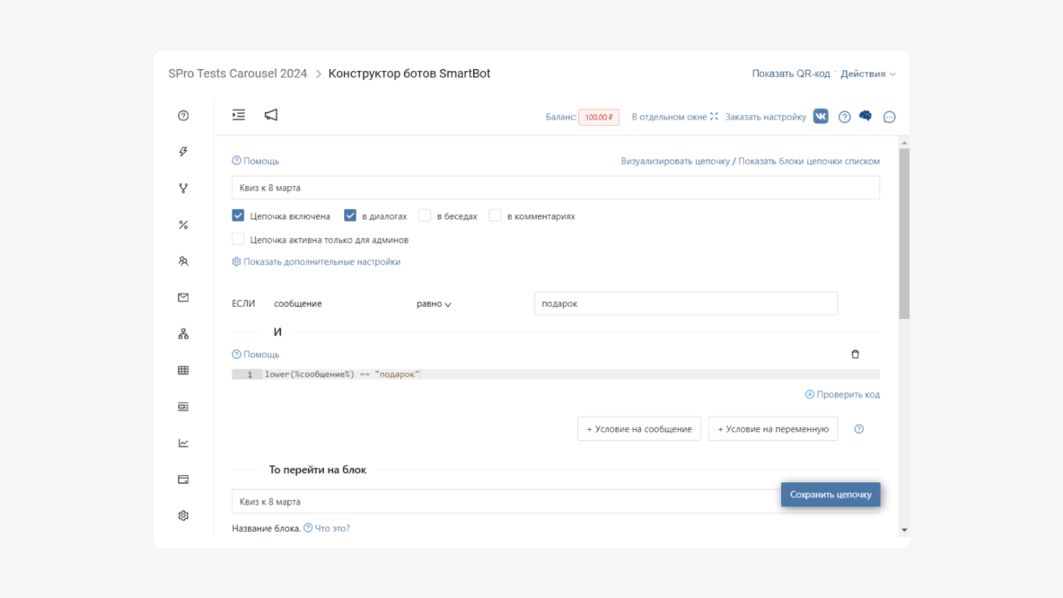Click the vertical scrollbar thumb
Image resolution: width=1063 pixels, height=598 pixels.
point(904,233)
